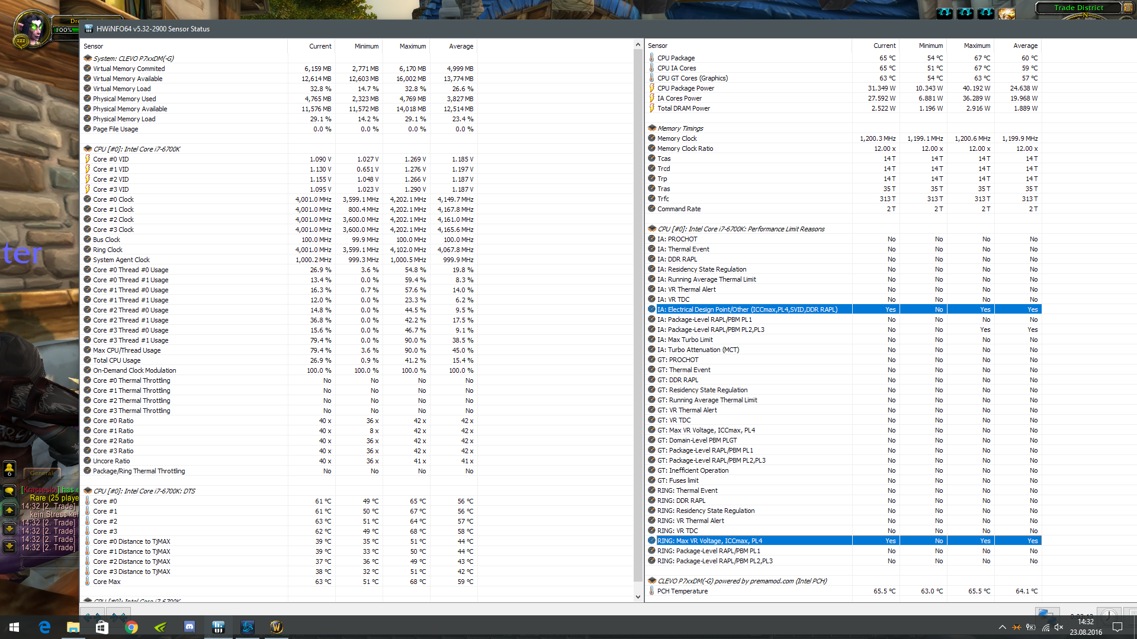1137x639 pixels.
Task: Select the Total DRAM Power row
Action: pos(843,108)
